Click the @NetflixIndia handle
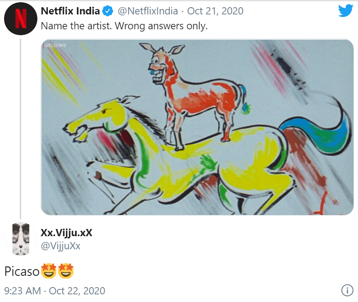358x302 pixels. [147, 11]
